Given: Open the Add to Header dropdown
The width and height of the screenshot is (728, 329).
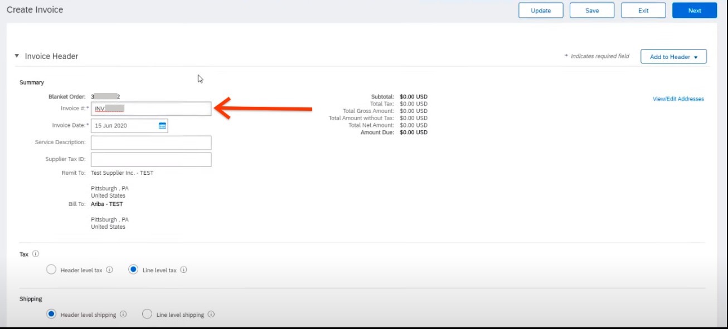Looking at the screenshot, I should coord(673,56).
